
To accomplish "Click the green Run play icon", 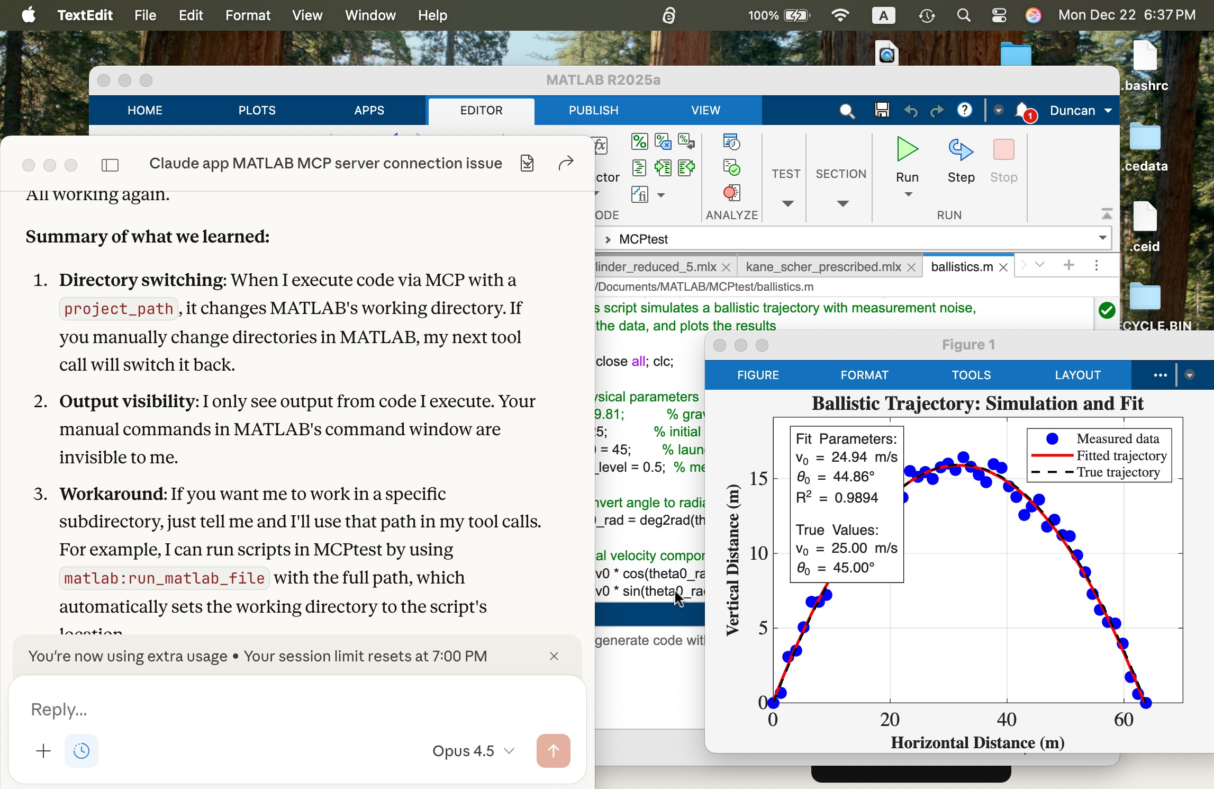I will coord(907,149).
